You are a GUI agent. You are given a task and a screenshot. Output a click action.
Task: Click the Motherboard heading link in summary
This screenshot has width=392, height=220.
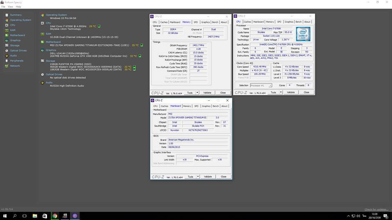[53, 42]
